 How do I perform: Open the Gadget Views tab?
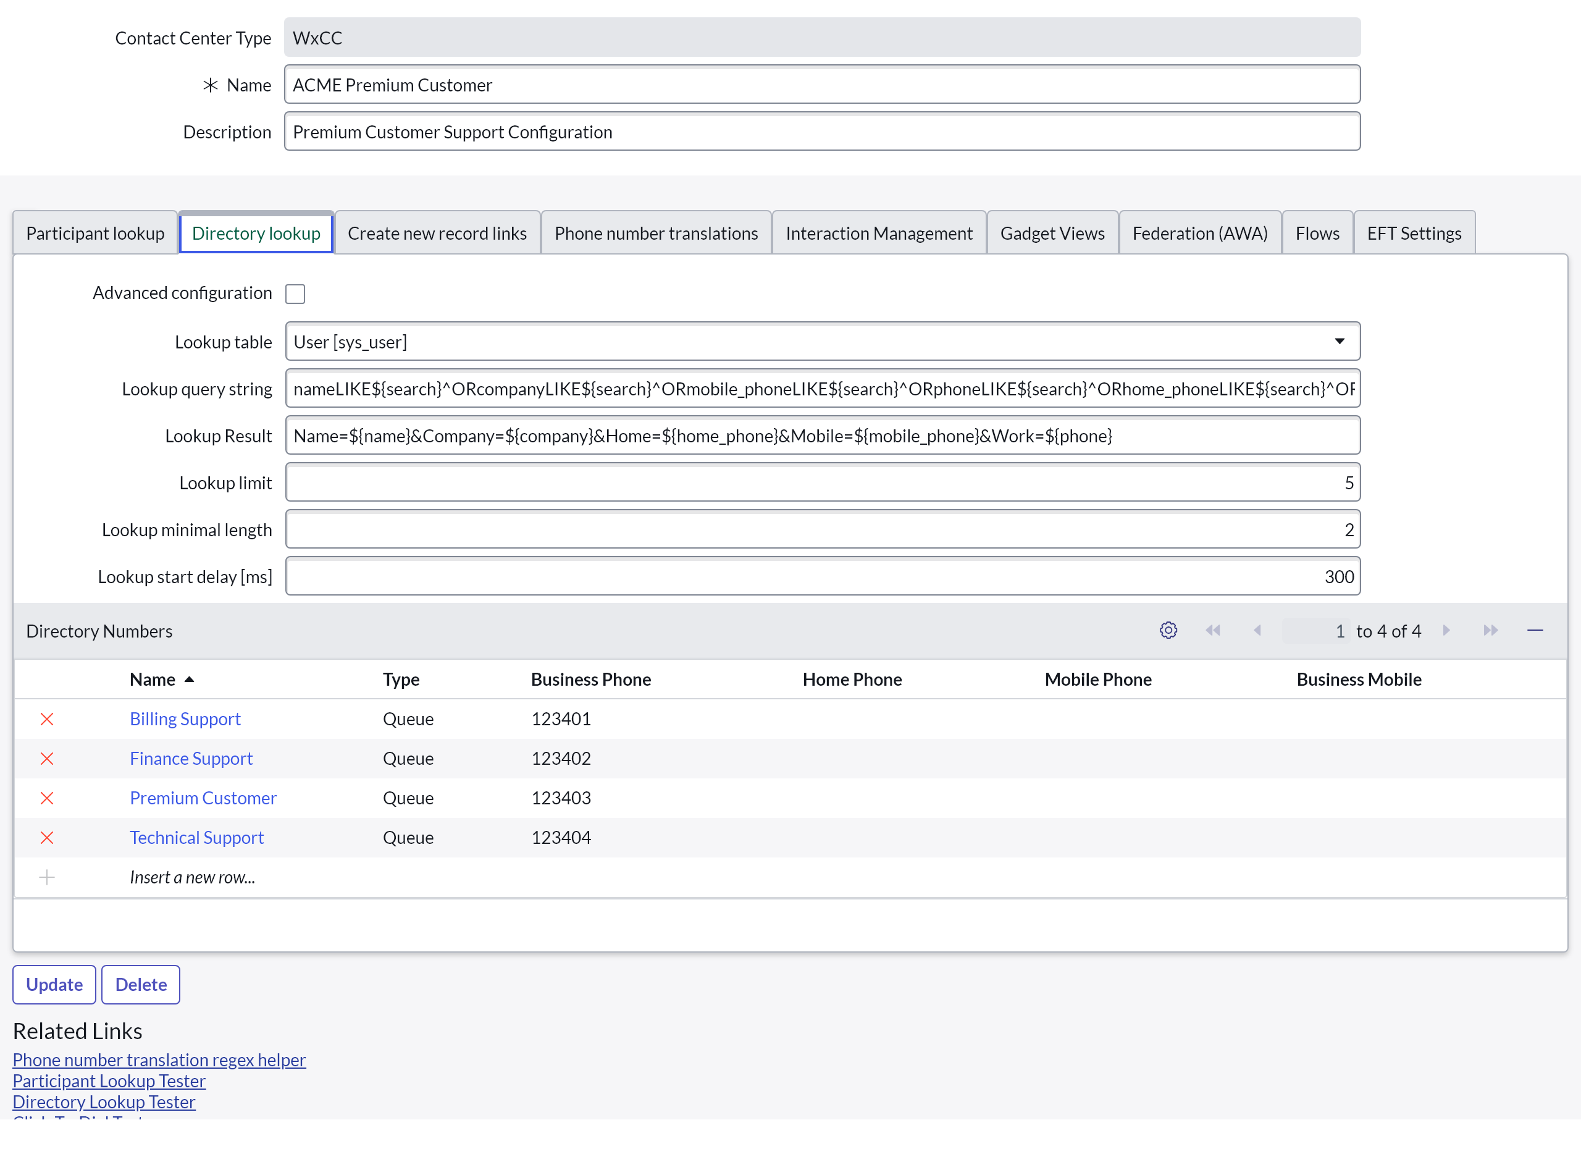click(1052, 232)
